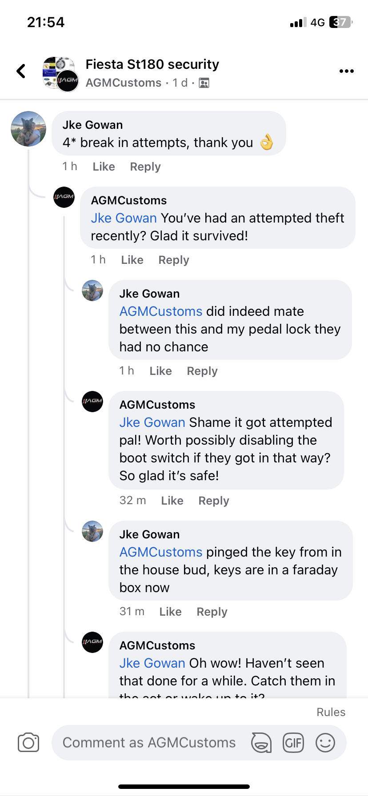
Task: Open the three-dot more options menu
Action: click(x=346, y=71)
